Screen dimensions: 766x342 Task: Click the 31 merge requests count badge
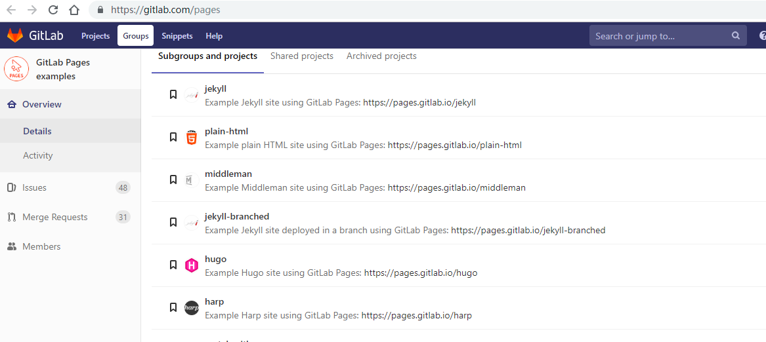coord(123,217)
